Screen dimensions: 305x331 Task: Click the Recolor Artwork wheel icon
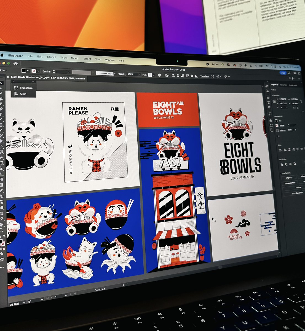(159, 75)
